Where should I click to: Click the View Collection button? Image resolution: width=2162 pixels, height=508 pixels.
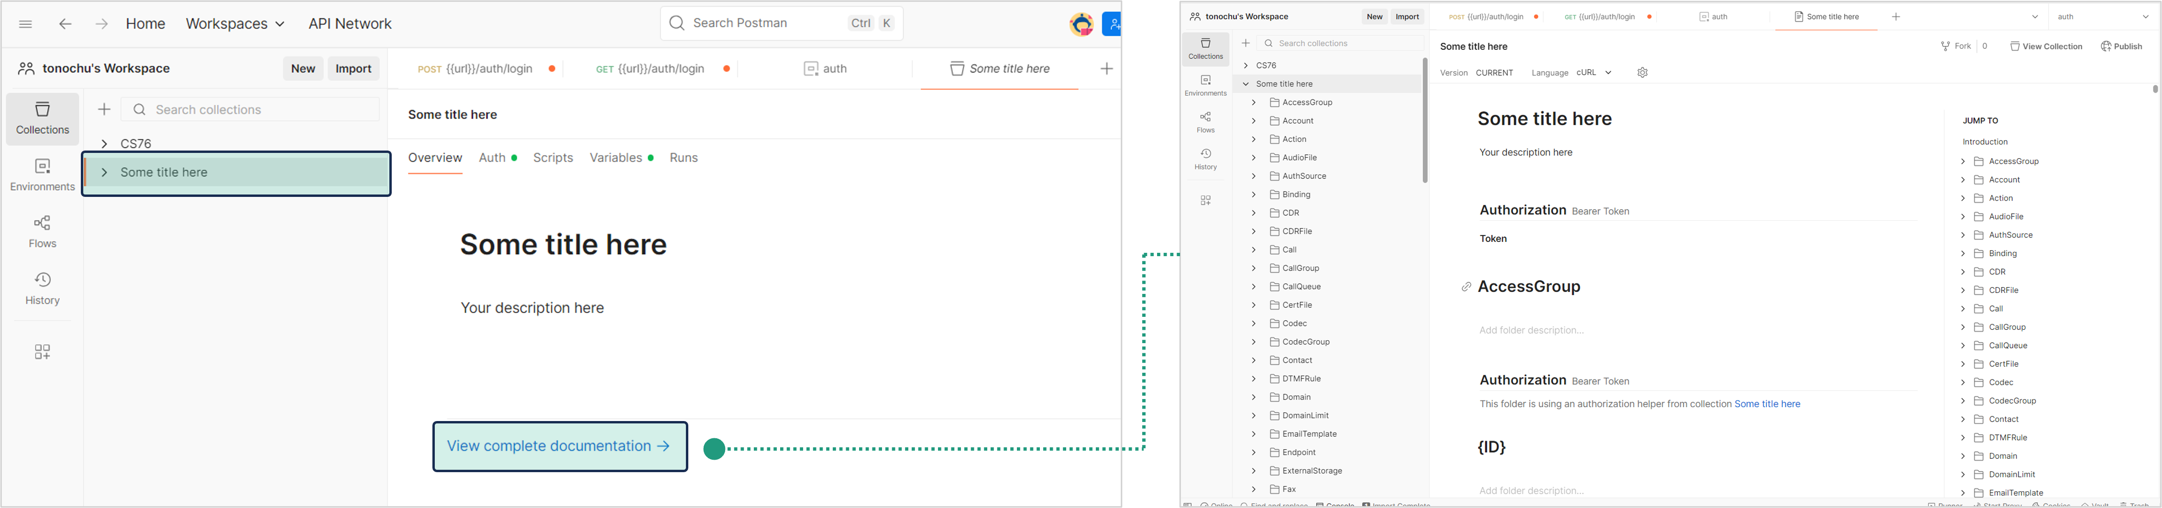pyautogui.click(x=2045, y=47)
